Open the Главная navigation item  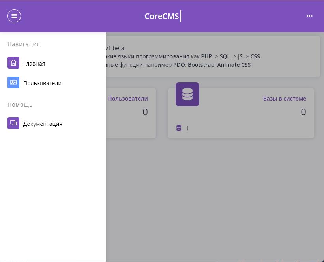tap(34, 64)
